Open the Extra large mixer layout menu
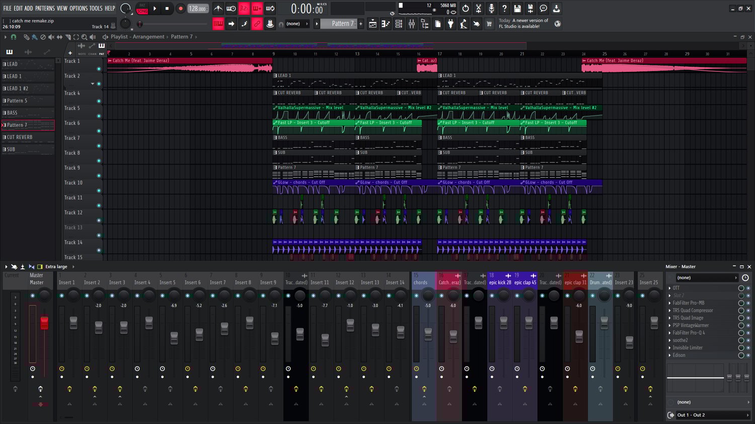 click(56, 267)
